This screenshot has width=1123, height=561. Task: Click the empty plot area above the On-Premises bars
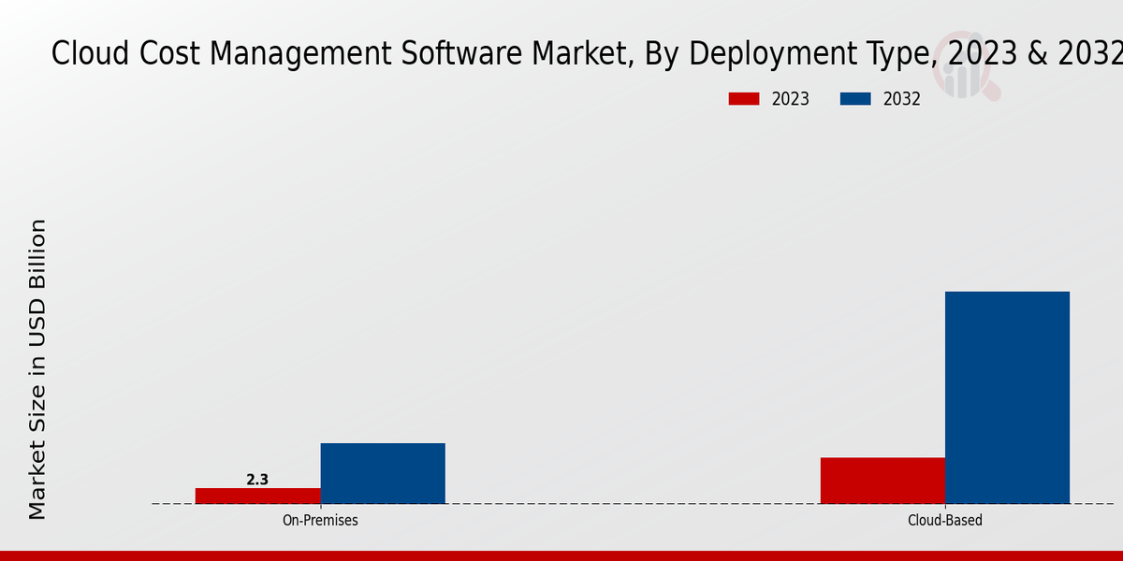pos(320,280)
